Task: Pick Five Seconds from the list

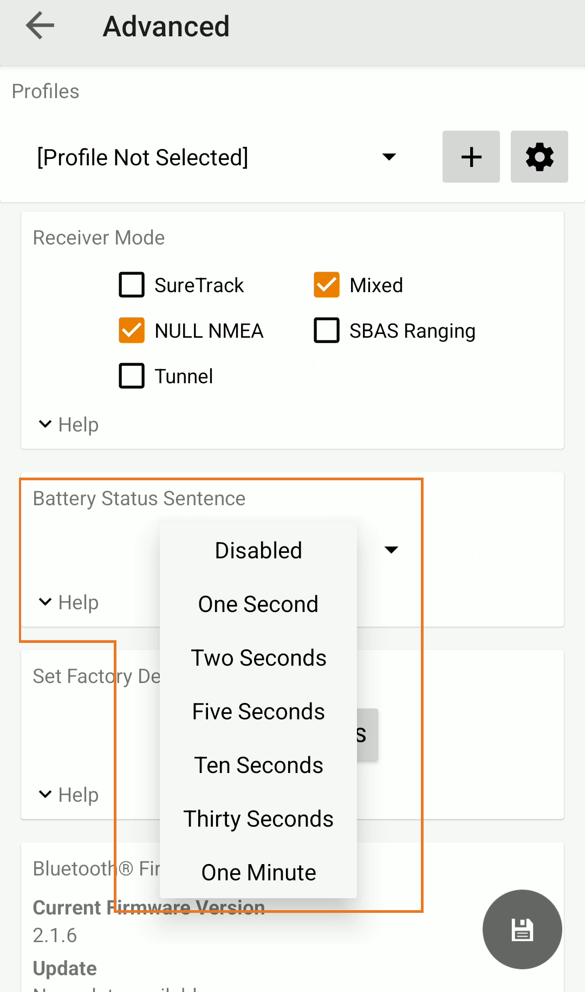Action: click(258, 711)
